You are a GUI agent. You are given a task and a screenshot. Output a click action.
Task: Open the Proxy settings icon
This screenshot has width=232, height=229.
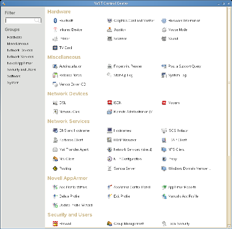pyautogui.click(x=164, y=159)
